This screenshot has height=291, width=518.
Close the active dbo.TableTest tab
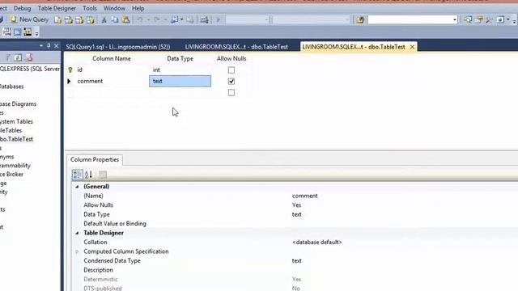[x=412, y=47]
